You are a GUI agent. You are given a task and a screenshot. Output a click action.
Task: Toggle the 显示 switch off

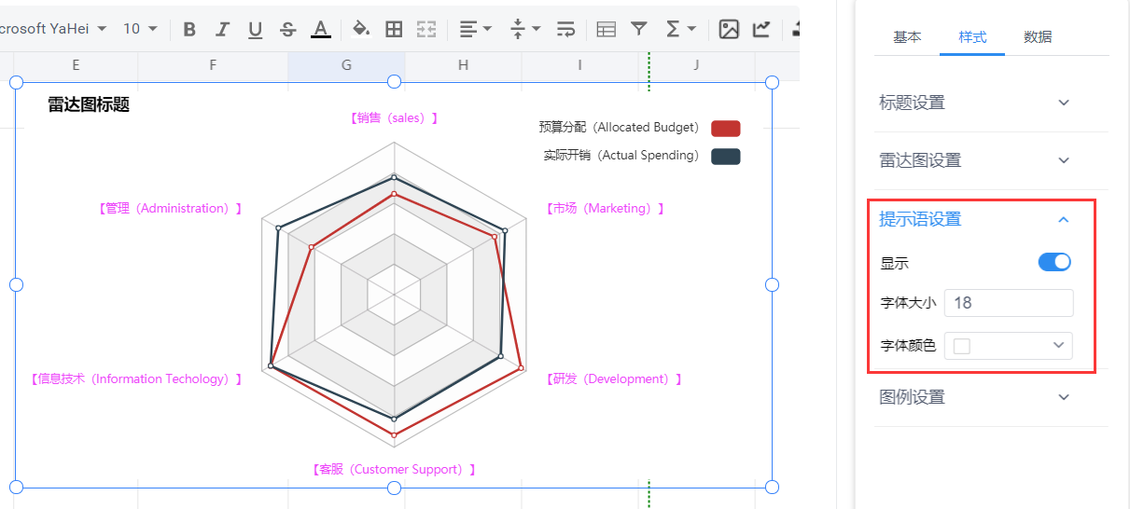[1054, 263]
